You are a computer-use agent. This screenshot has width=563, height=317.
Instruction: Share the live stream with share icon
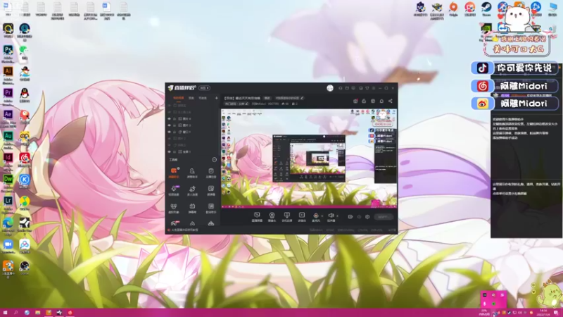391,101
